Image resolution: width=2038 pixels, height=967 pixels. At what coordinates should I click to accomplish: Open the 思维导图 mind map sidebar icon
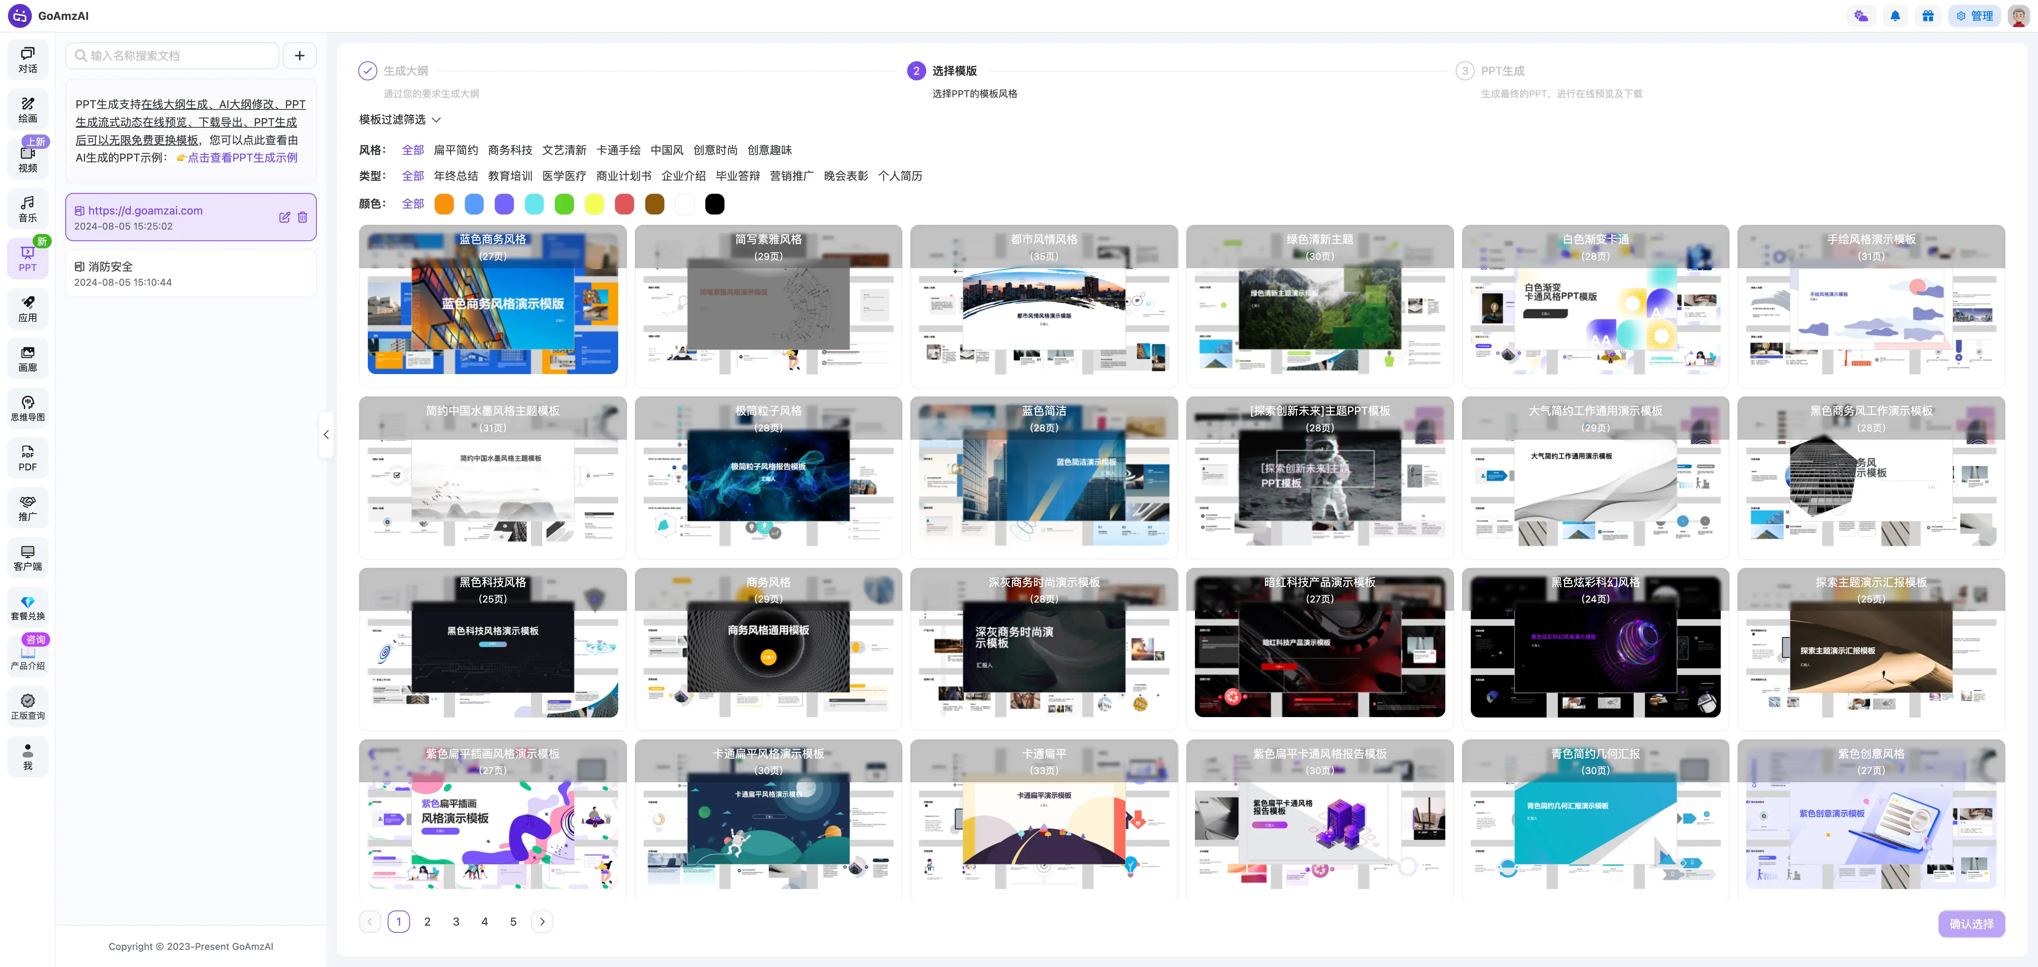28,409
